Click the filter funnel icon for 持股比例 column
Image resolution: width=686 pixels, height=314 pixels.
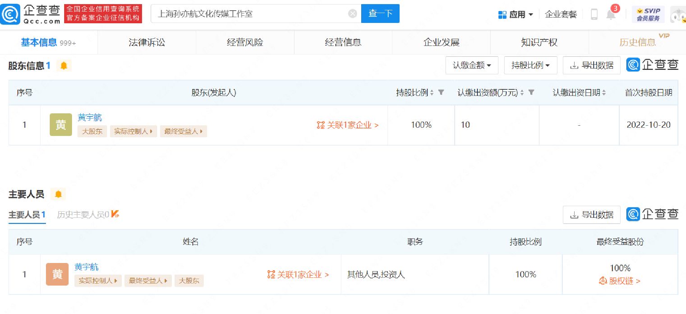coord(441,92)
